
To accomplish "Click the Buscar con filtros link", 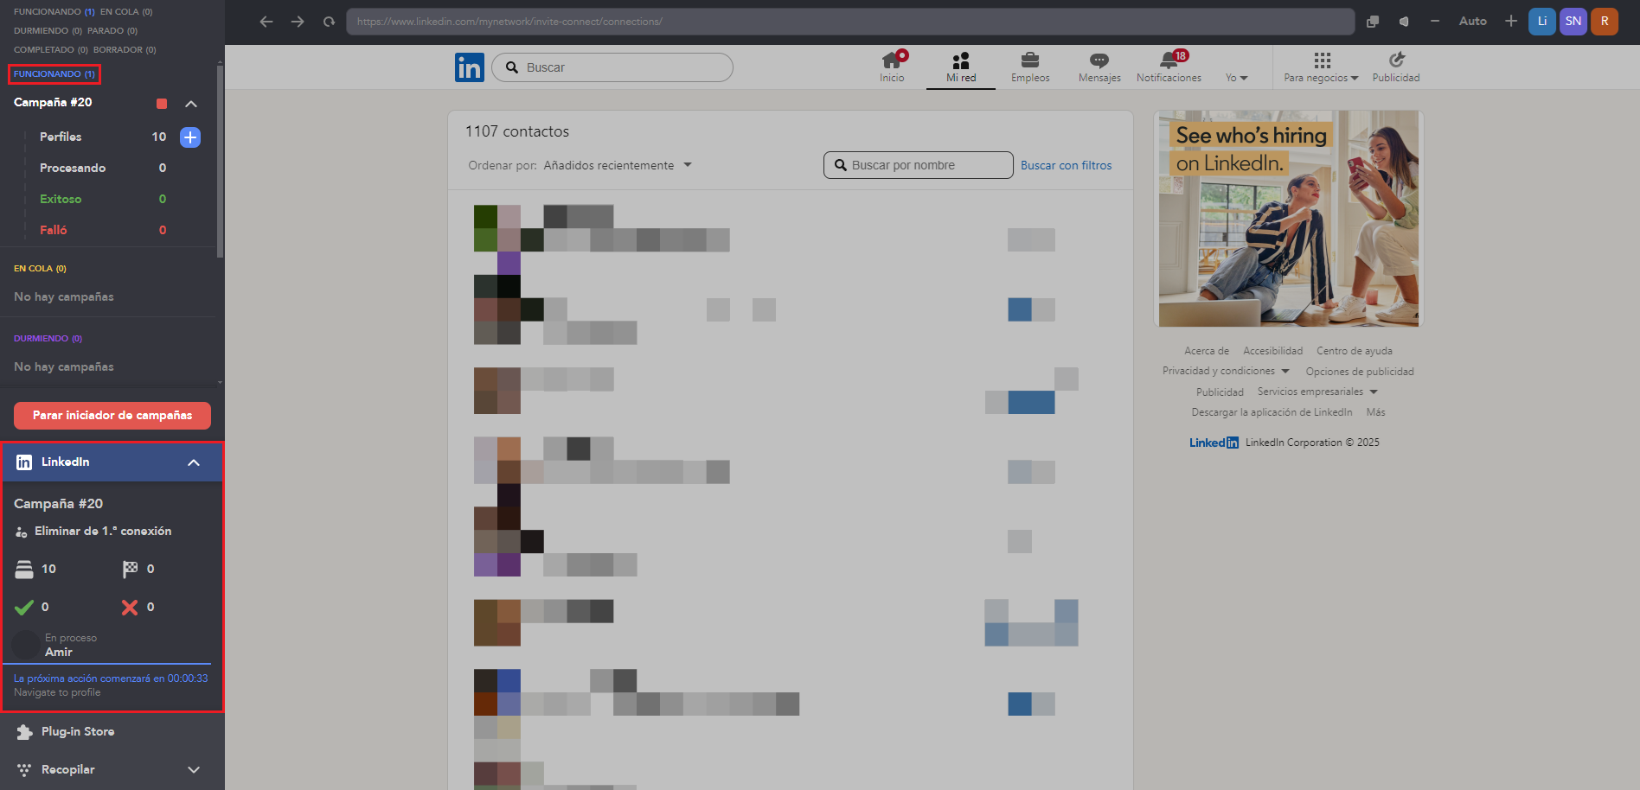I will pyautogui.click(x=1066, y=165).
